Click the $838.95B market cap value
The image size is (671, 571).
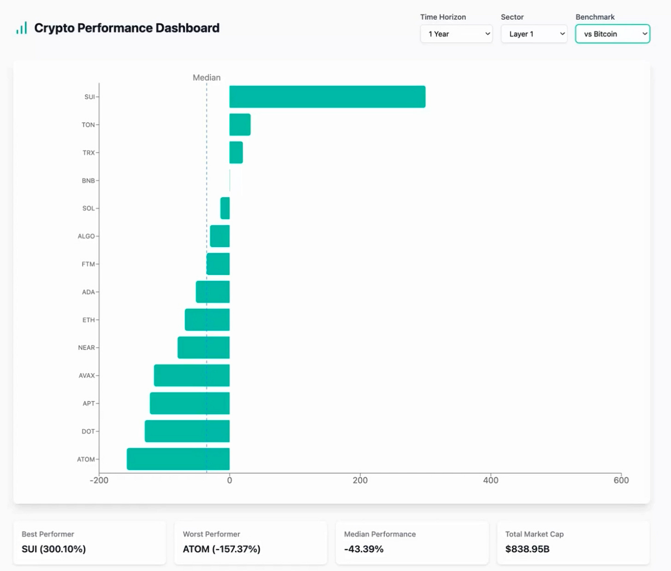click(527, 549)
